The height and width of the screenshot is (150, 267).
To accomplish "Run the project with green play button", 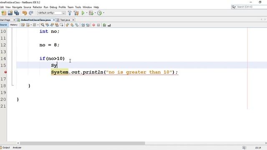I will coord(83,13).
